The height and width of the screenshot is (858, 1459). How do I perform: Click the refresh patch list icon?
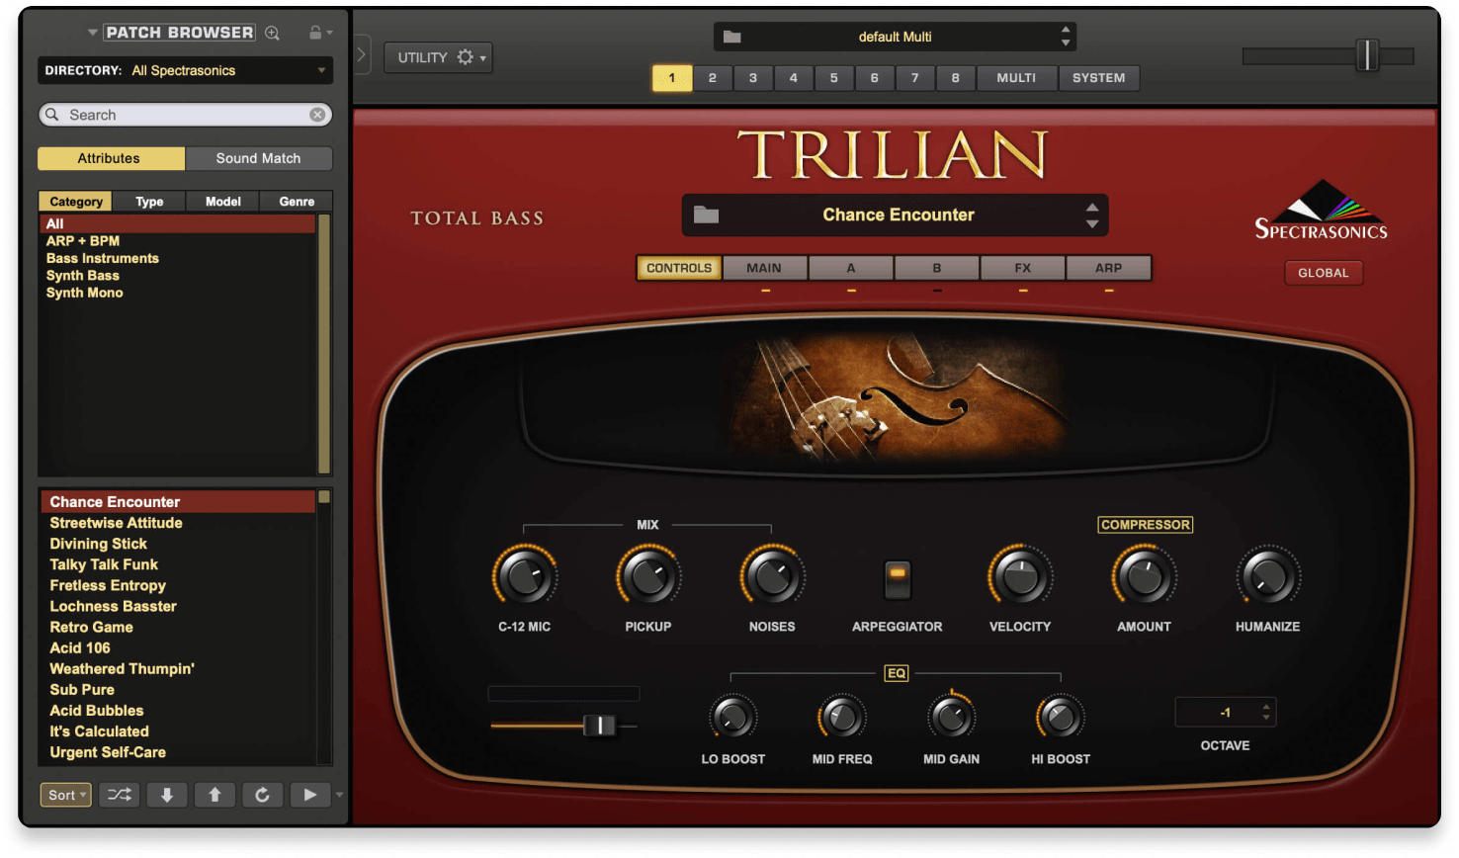click(x=262, y=795)
